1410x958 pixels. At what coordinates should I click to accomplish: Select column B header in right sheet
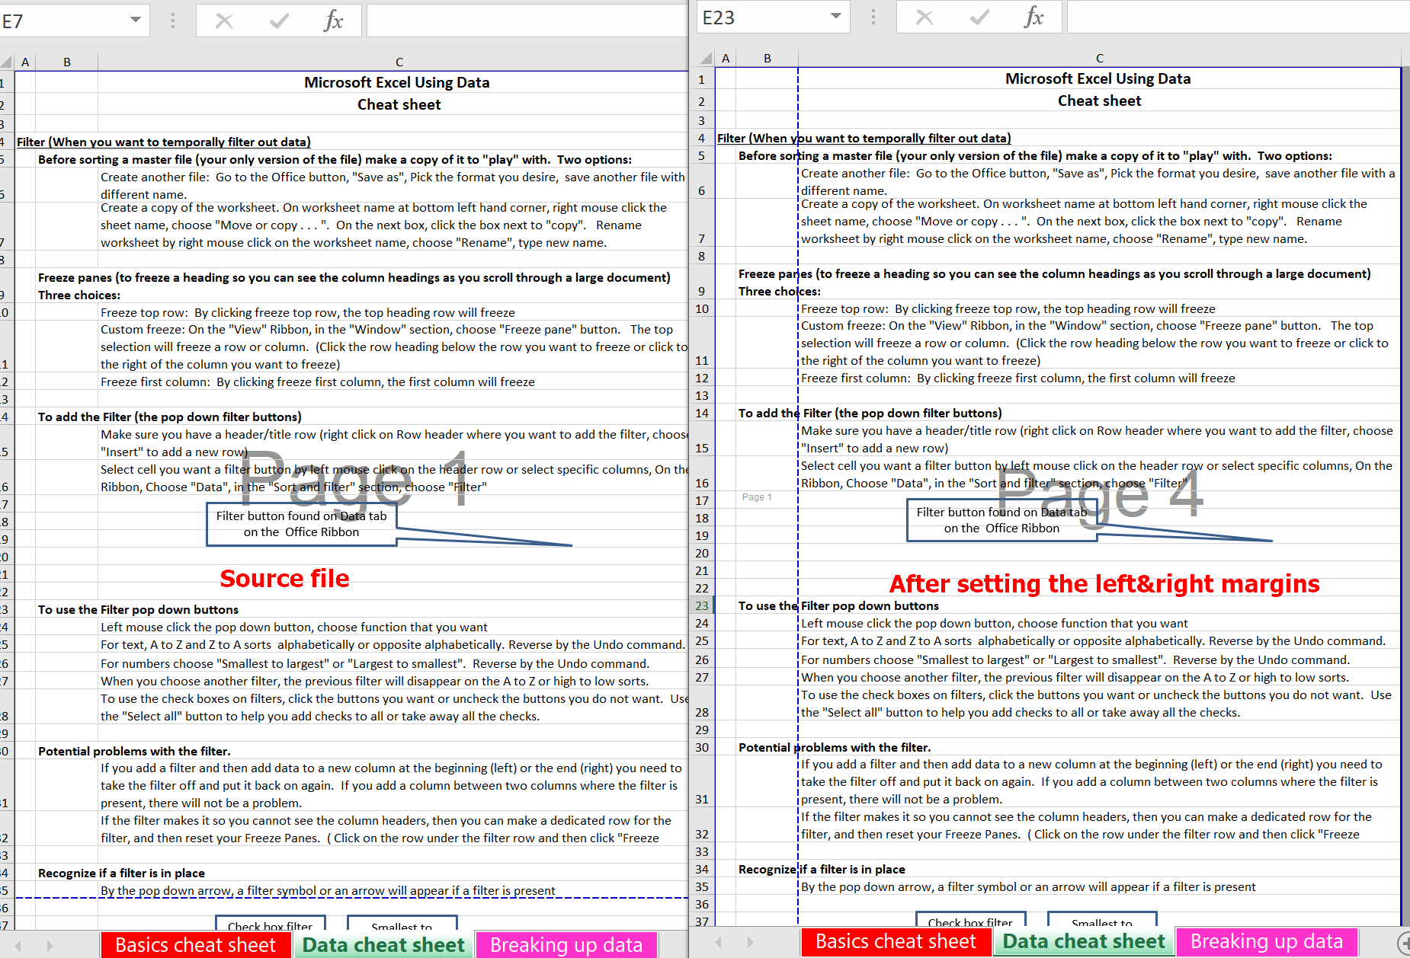pos(767,58)
